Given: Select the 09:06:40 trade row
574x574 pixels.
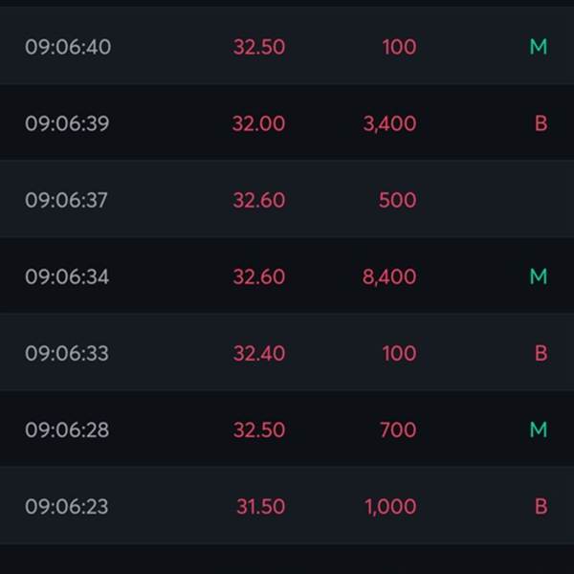Looking at the screenshot, I should tap(287, 45).
